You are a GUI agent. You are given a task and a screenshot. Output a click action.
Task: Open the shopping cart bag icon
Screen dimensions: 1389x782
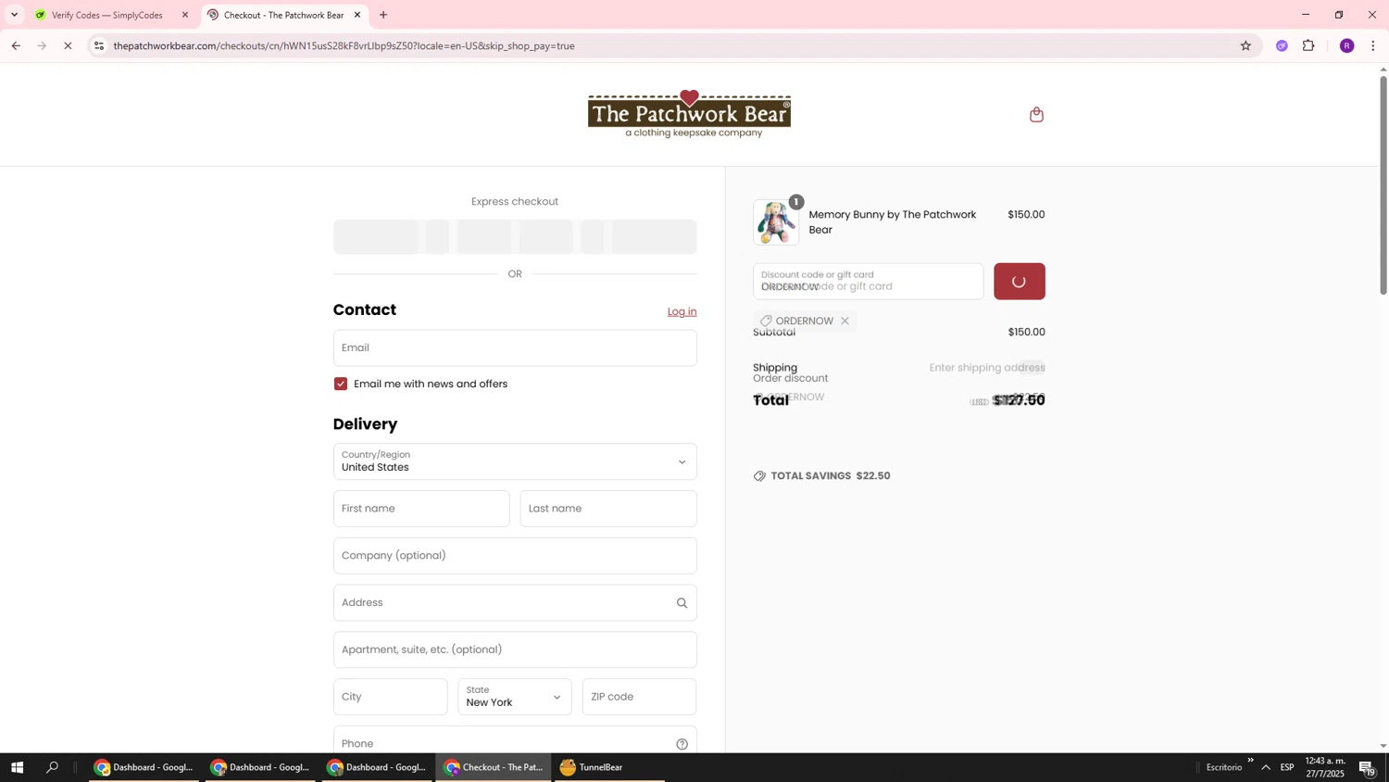tap(1036, 115)
